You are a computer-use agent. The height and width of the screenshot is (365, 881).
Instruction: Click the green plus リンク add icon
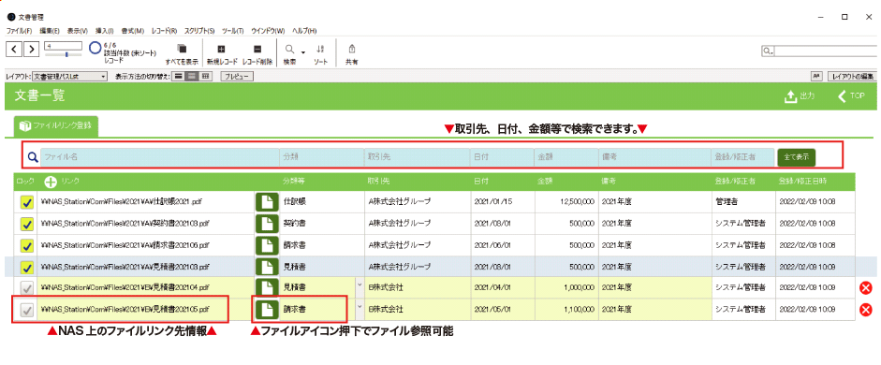[51, 182]
